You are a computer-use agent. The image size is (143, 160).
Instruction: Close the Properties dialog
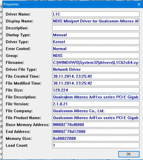pyautogui.click(x=139, y=4)
